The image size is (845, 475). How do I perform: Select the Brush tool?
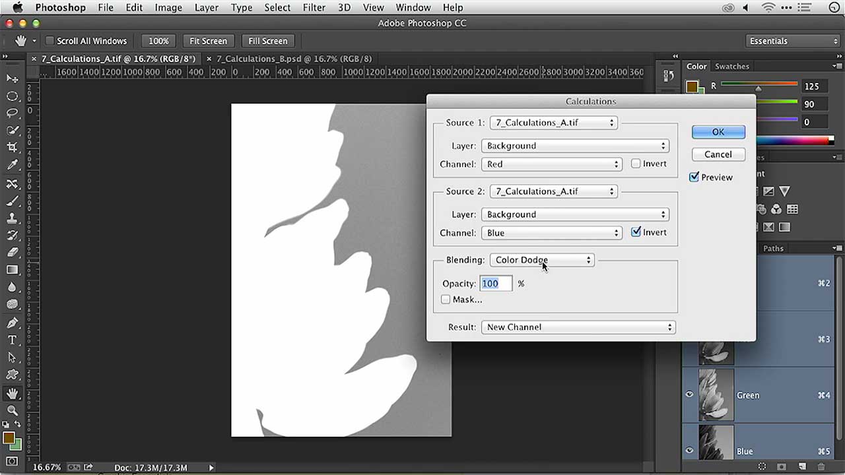[x=13, y=201]
